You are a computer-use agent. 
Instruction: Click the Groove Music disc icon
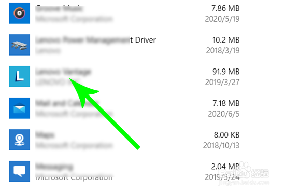20,13
